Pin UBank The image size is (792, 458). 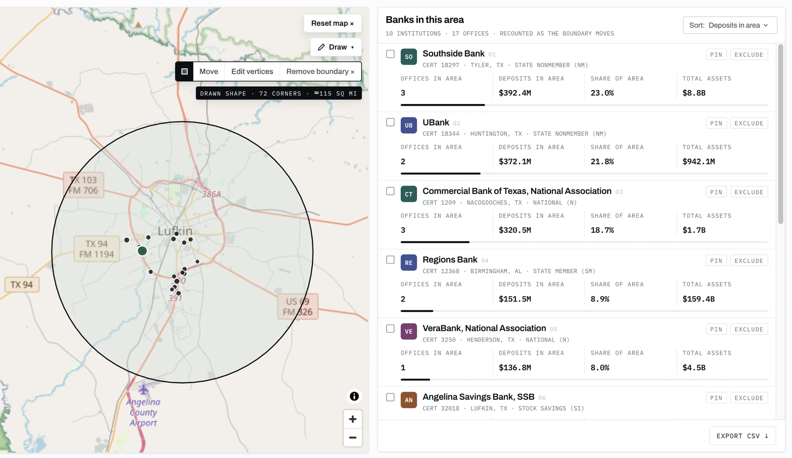coord(716,123)
